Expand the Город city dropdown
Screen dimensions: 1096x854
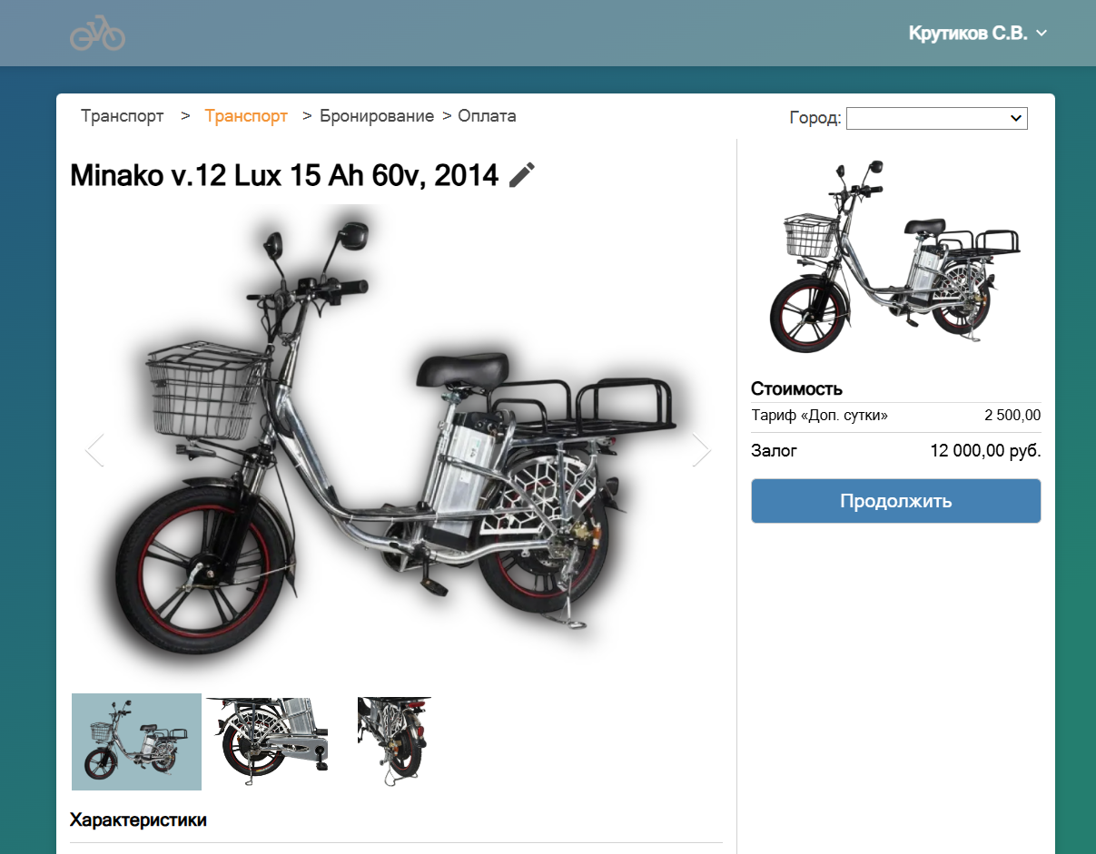[x=936, y=118]
